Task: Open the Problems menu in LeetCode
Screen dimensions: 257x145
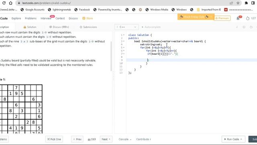Action: click(31, 18)
